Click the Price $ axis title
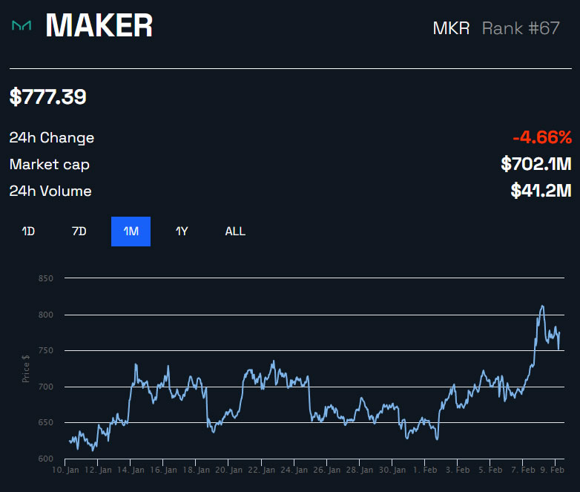 pyautogui.click(x=27, y=368)
